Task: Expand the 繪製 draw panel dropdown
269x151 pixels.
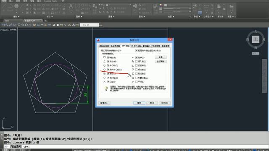Action: pos(16,17)
